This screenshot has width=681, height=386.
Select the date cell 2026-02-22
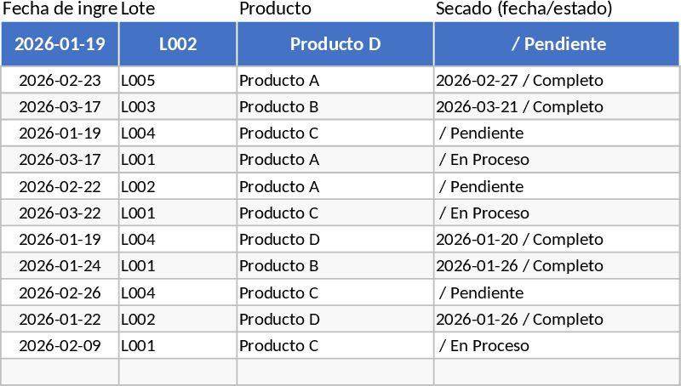(x=60, y=186)
